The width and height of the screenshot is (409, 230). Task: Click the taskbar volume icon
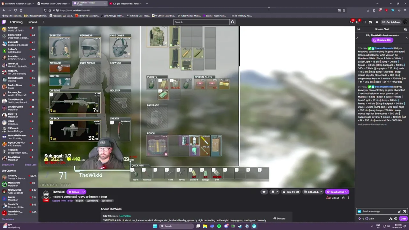(388, 226)
